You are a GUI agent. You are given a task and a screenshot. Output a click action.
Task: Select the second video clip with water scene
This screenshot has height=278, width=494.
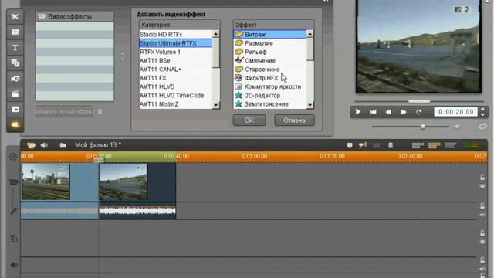[123, 181]
